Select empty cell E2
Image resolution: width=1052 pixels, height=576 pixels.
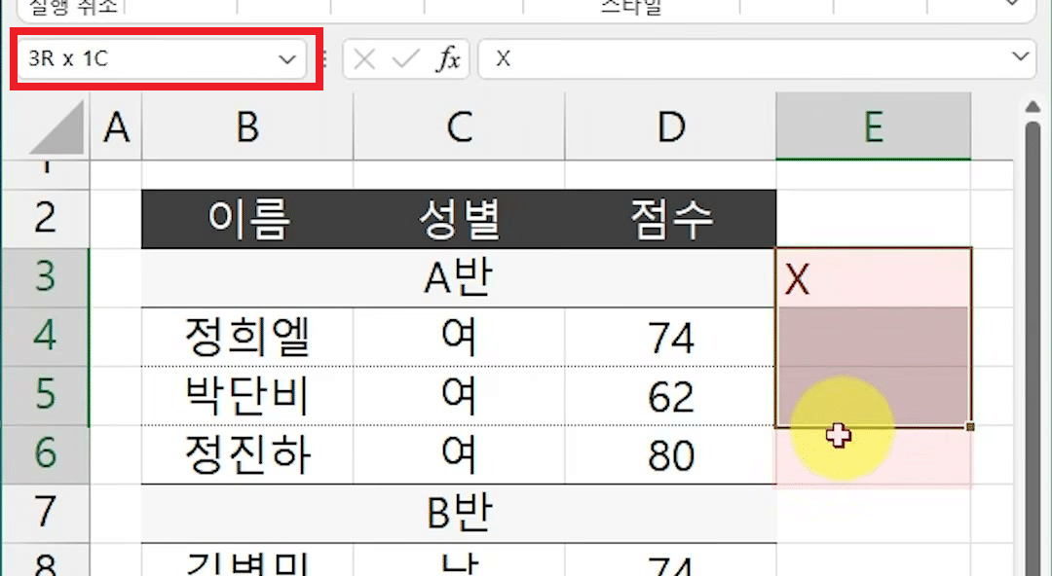(x=874, y=219)
